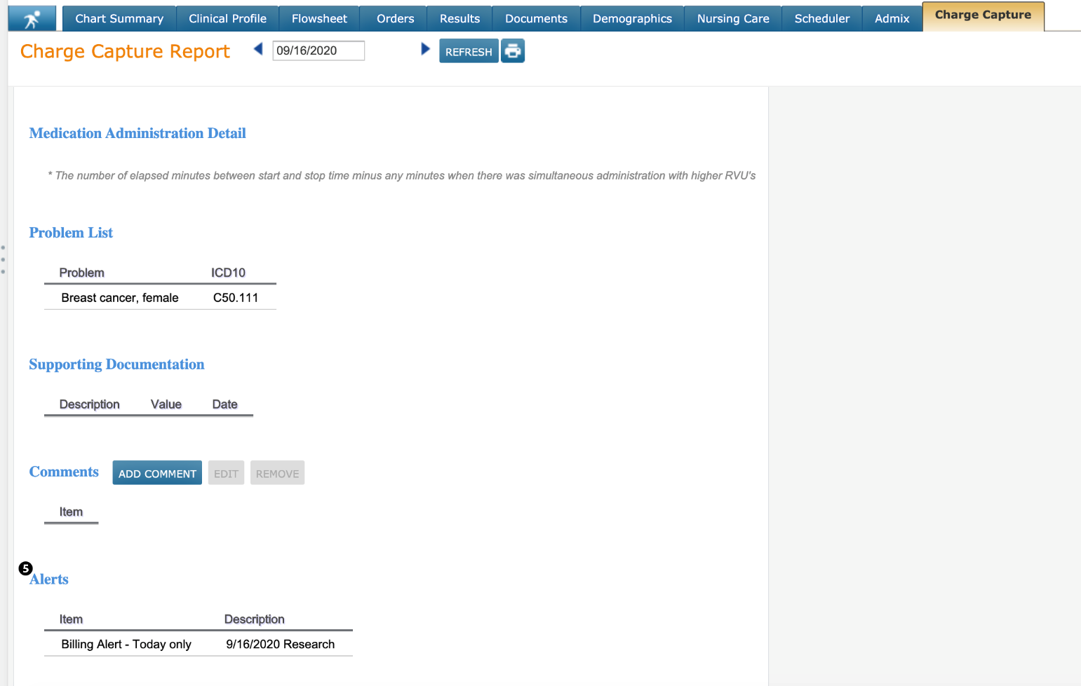Switch to the Scheduler tab

[x=821, y=19]
